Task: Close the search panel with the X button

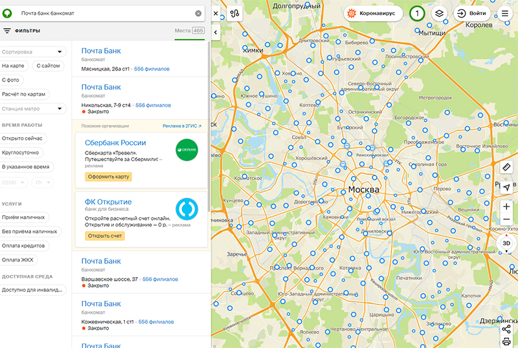Action: pyautogui.click(x=216, y=13)
